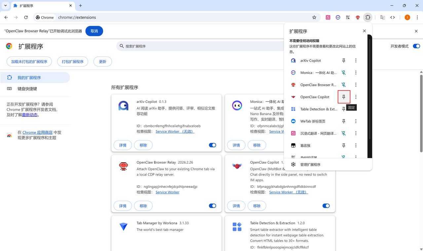Close the 扩展程序 popup panel
This screenshot has width=423, height=251.
[364, 31]
